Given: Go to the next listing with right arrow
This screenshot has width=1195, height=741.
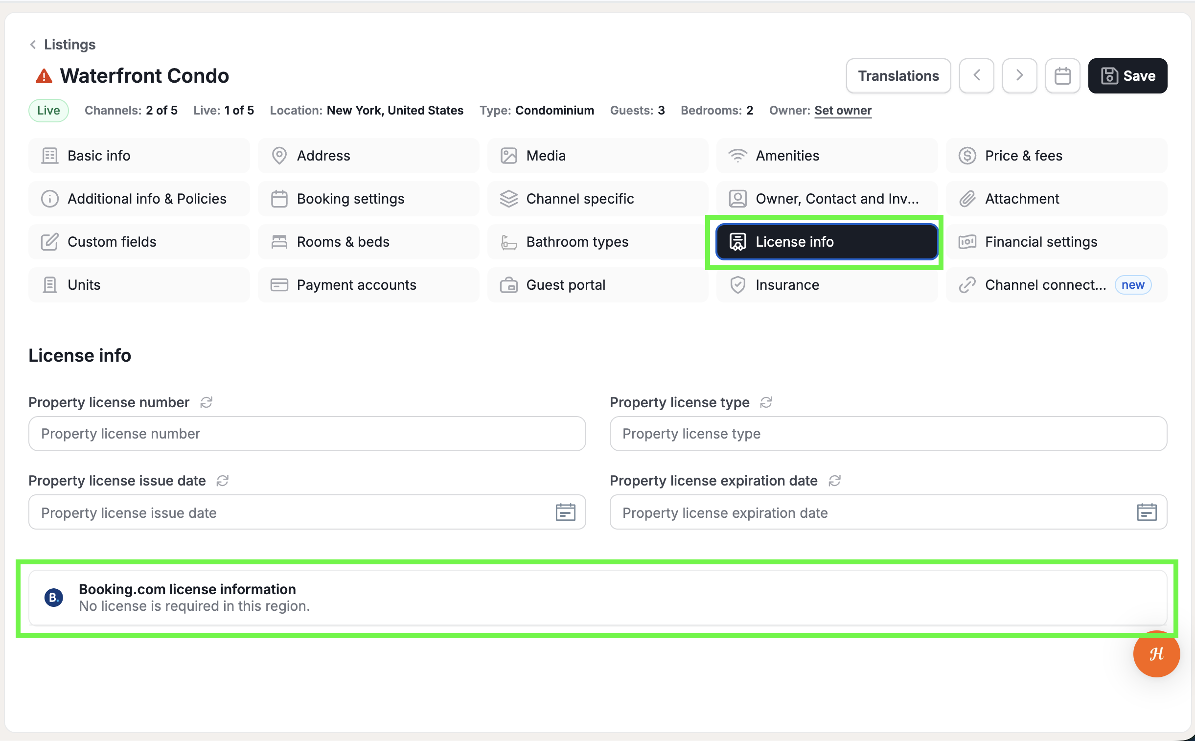Looking at the screenshot, I should point(1019,76).
